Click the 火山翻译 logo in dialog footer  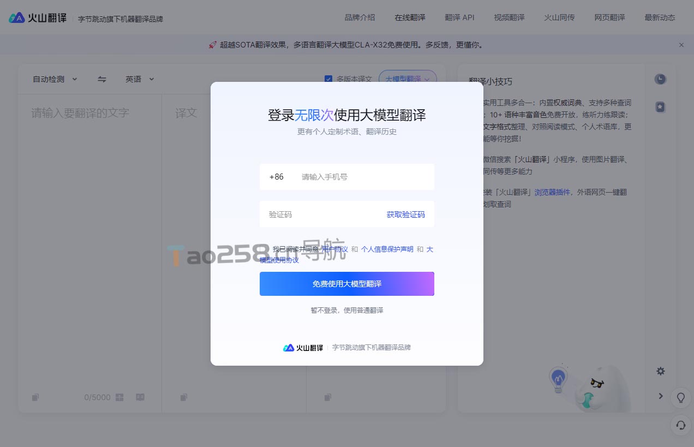pos(303,348)
